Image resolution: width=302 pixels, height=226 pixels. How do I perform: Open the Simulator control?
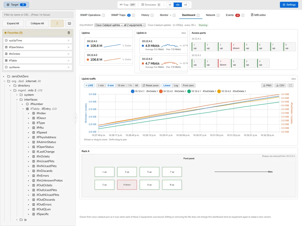151,5
